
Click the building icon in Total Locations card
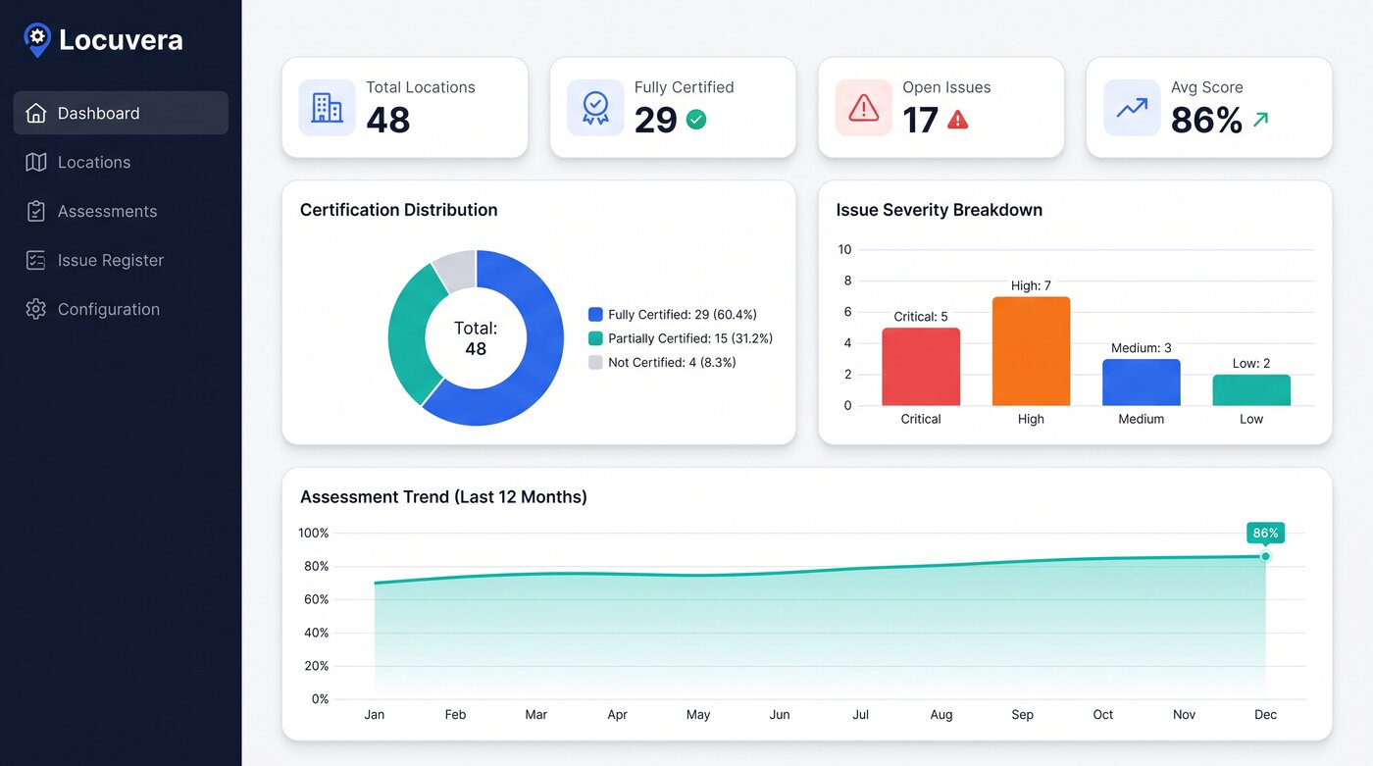[x=328, y=108]
